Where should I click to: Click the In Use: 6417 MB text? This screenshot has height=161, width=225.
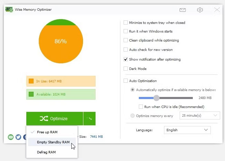pyautogui.click(x=49, y=81)
